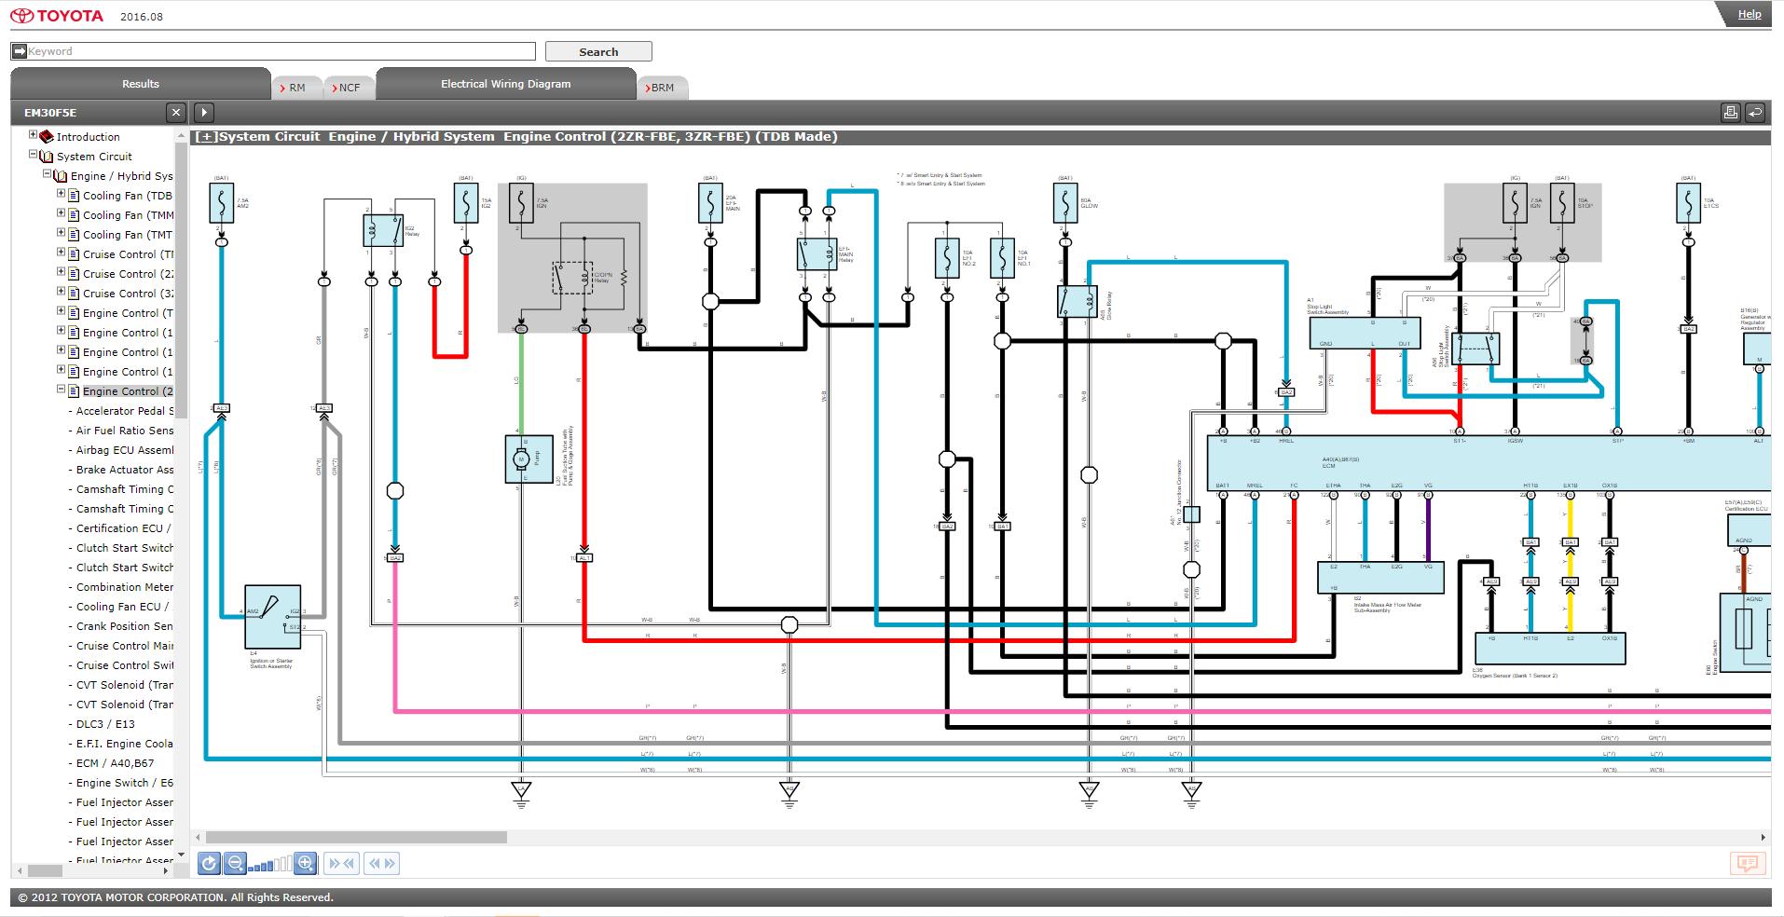Select the Brake Actuator Ass entry
Image resolution: width=1784 pixels, height=917 pixels.
coord(125,470)
